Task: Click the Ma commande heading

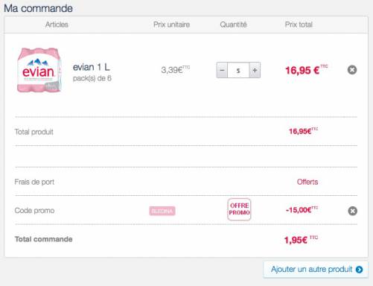Action: tap(38, 8)
